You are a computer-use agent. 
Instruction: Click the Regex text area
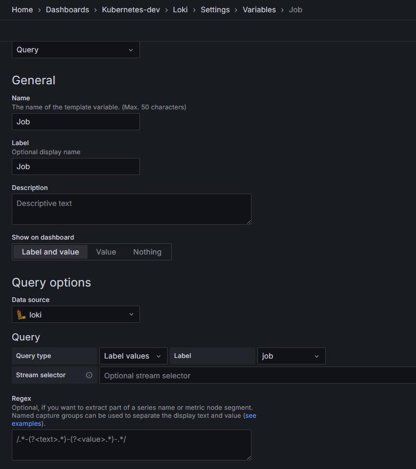131,445
